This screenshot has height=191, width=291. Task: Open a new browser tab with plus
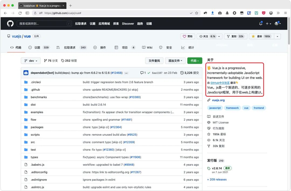tap(70, 6)
